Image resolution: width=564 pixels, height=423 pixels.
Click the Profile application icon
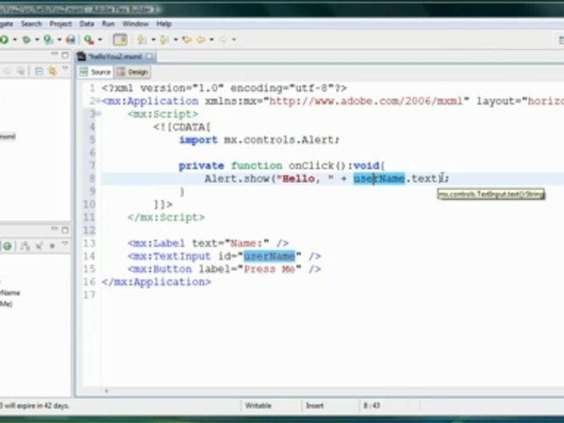[x=48, y=39]
